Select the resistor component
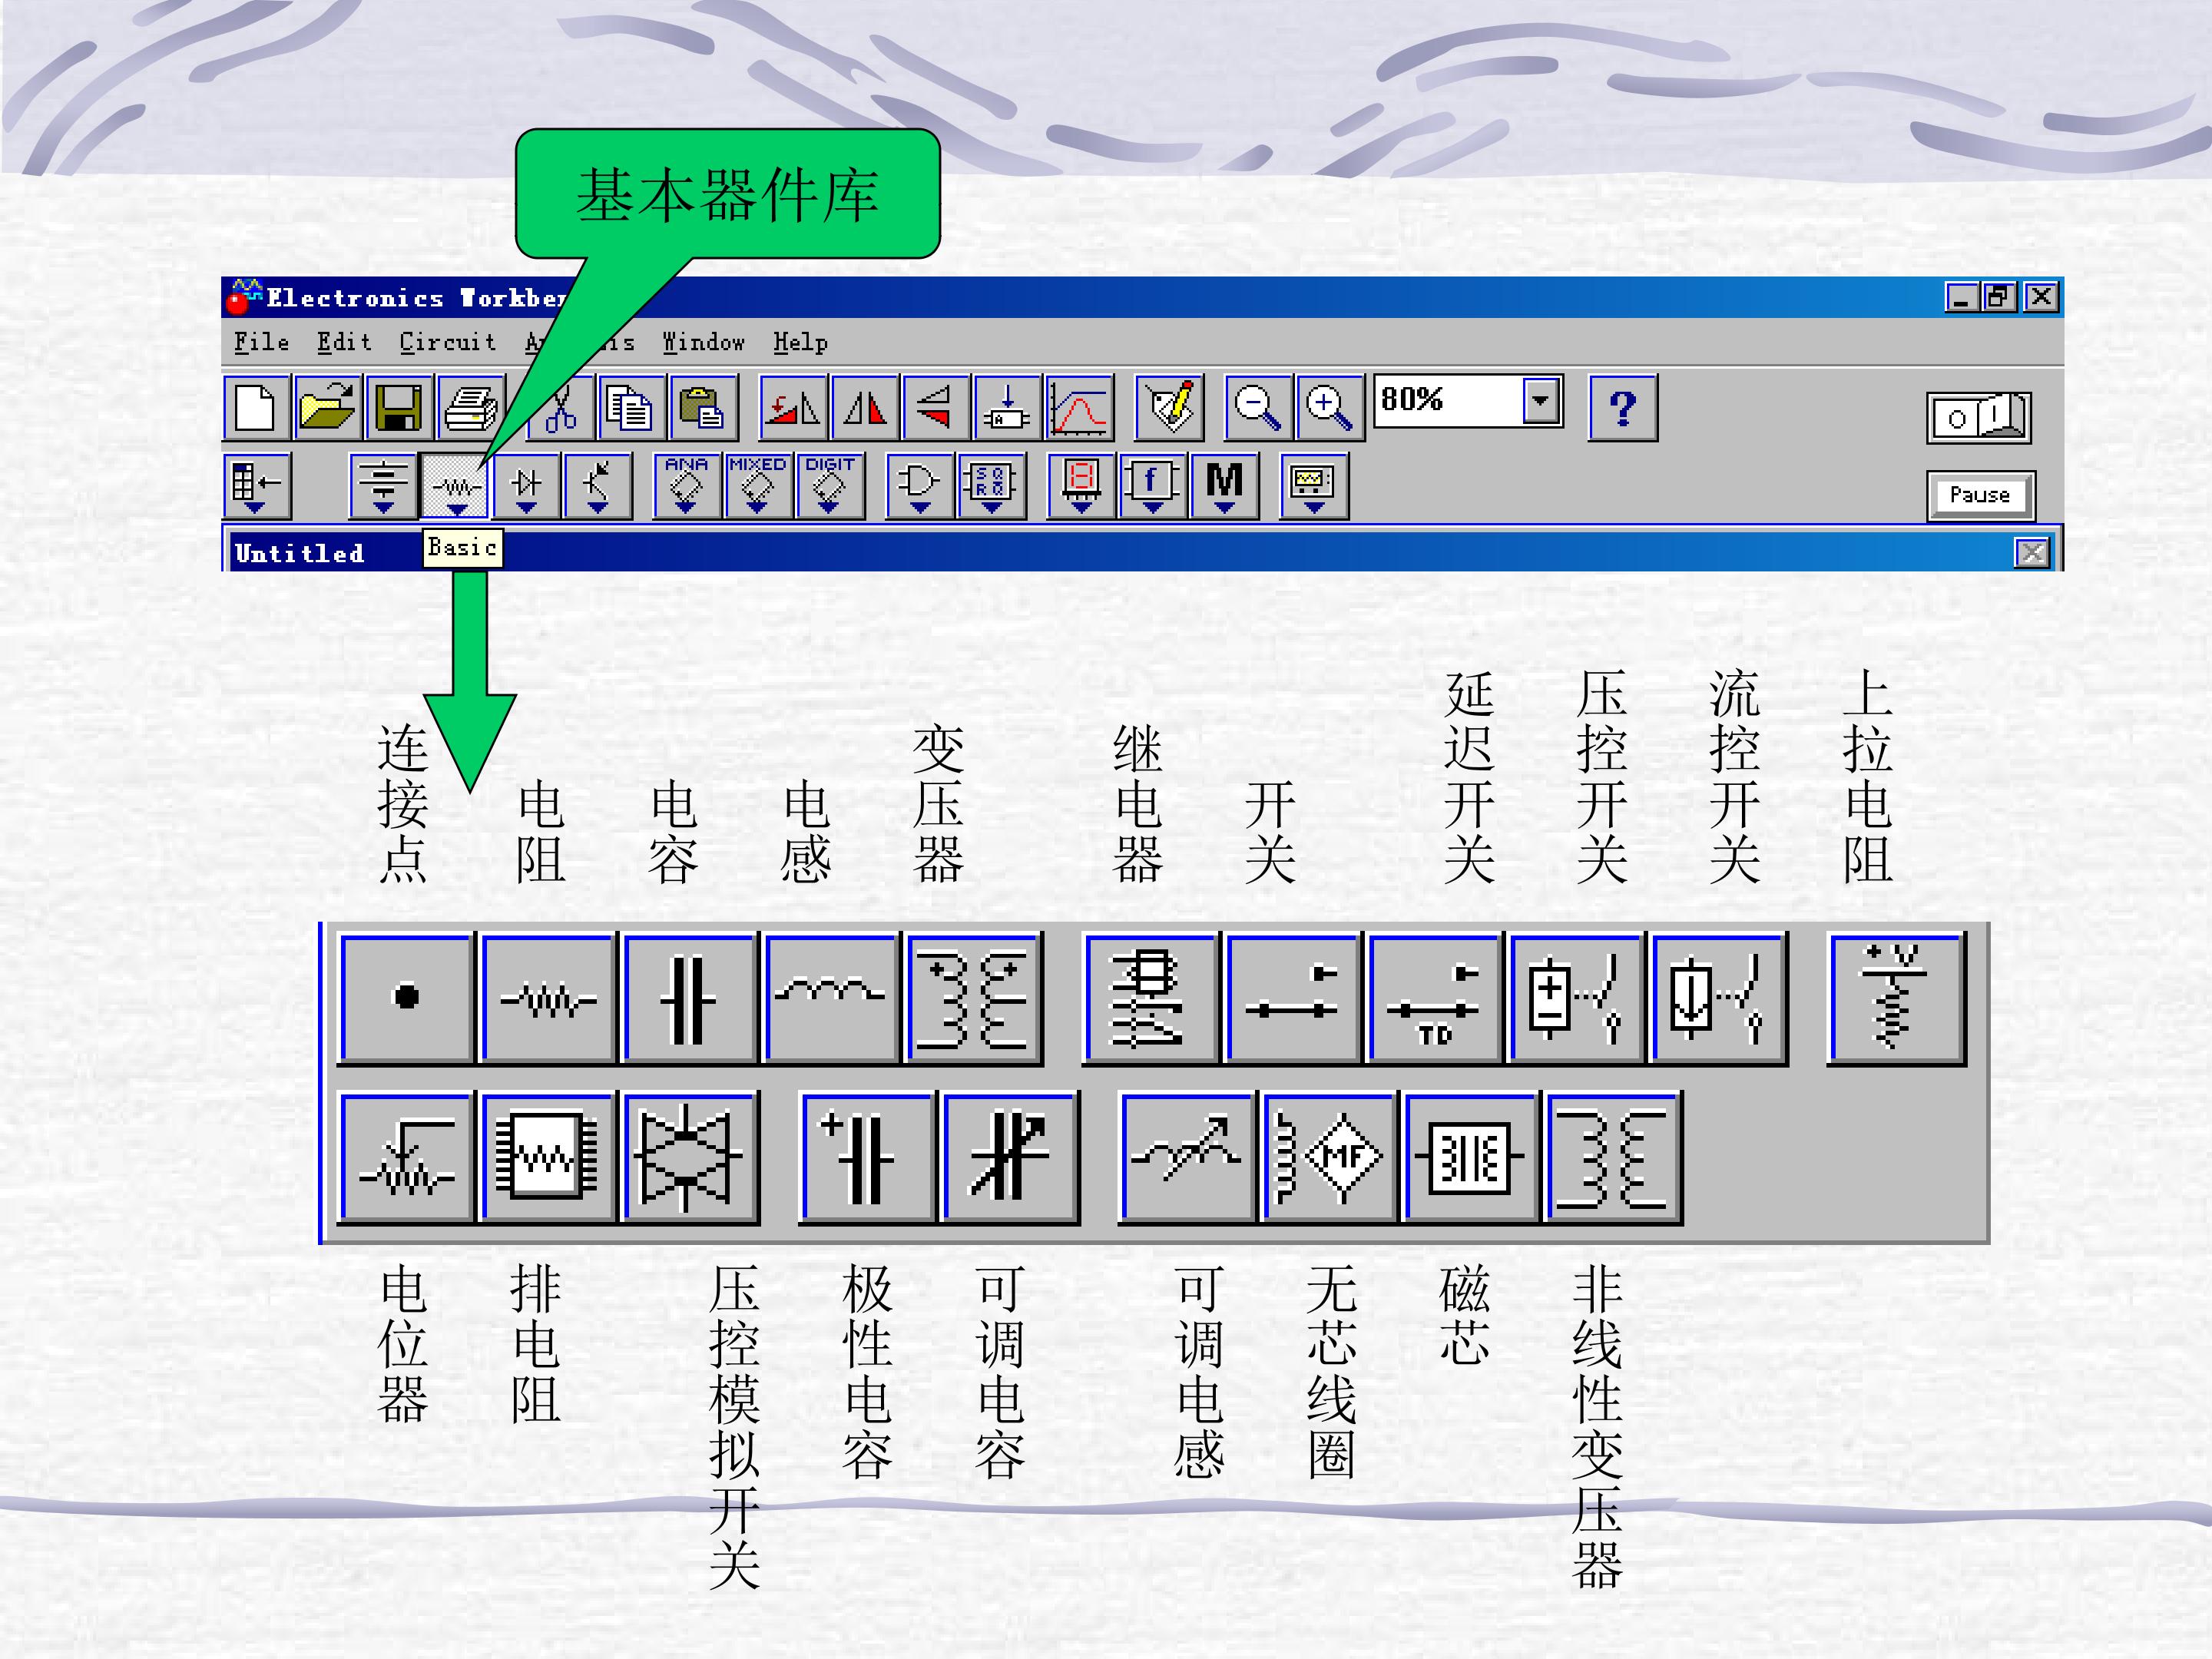Viewport: 2212px width, 1659px height. [x=548, y=998]
